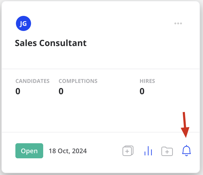Viewport: 203px width, 175px height.
Task: Click the completions count value
Action: (61, 91)
